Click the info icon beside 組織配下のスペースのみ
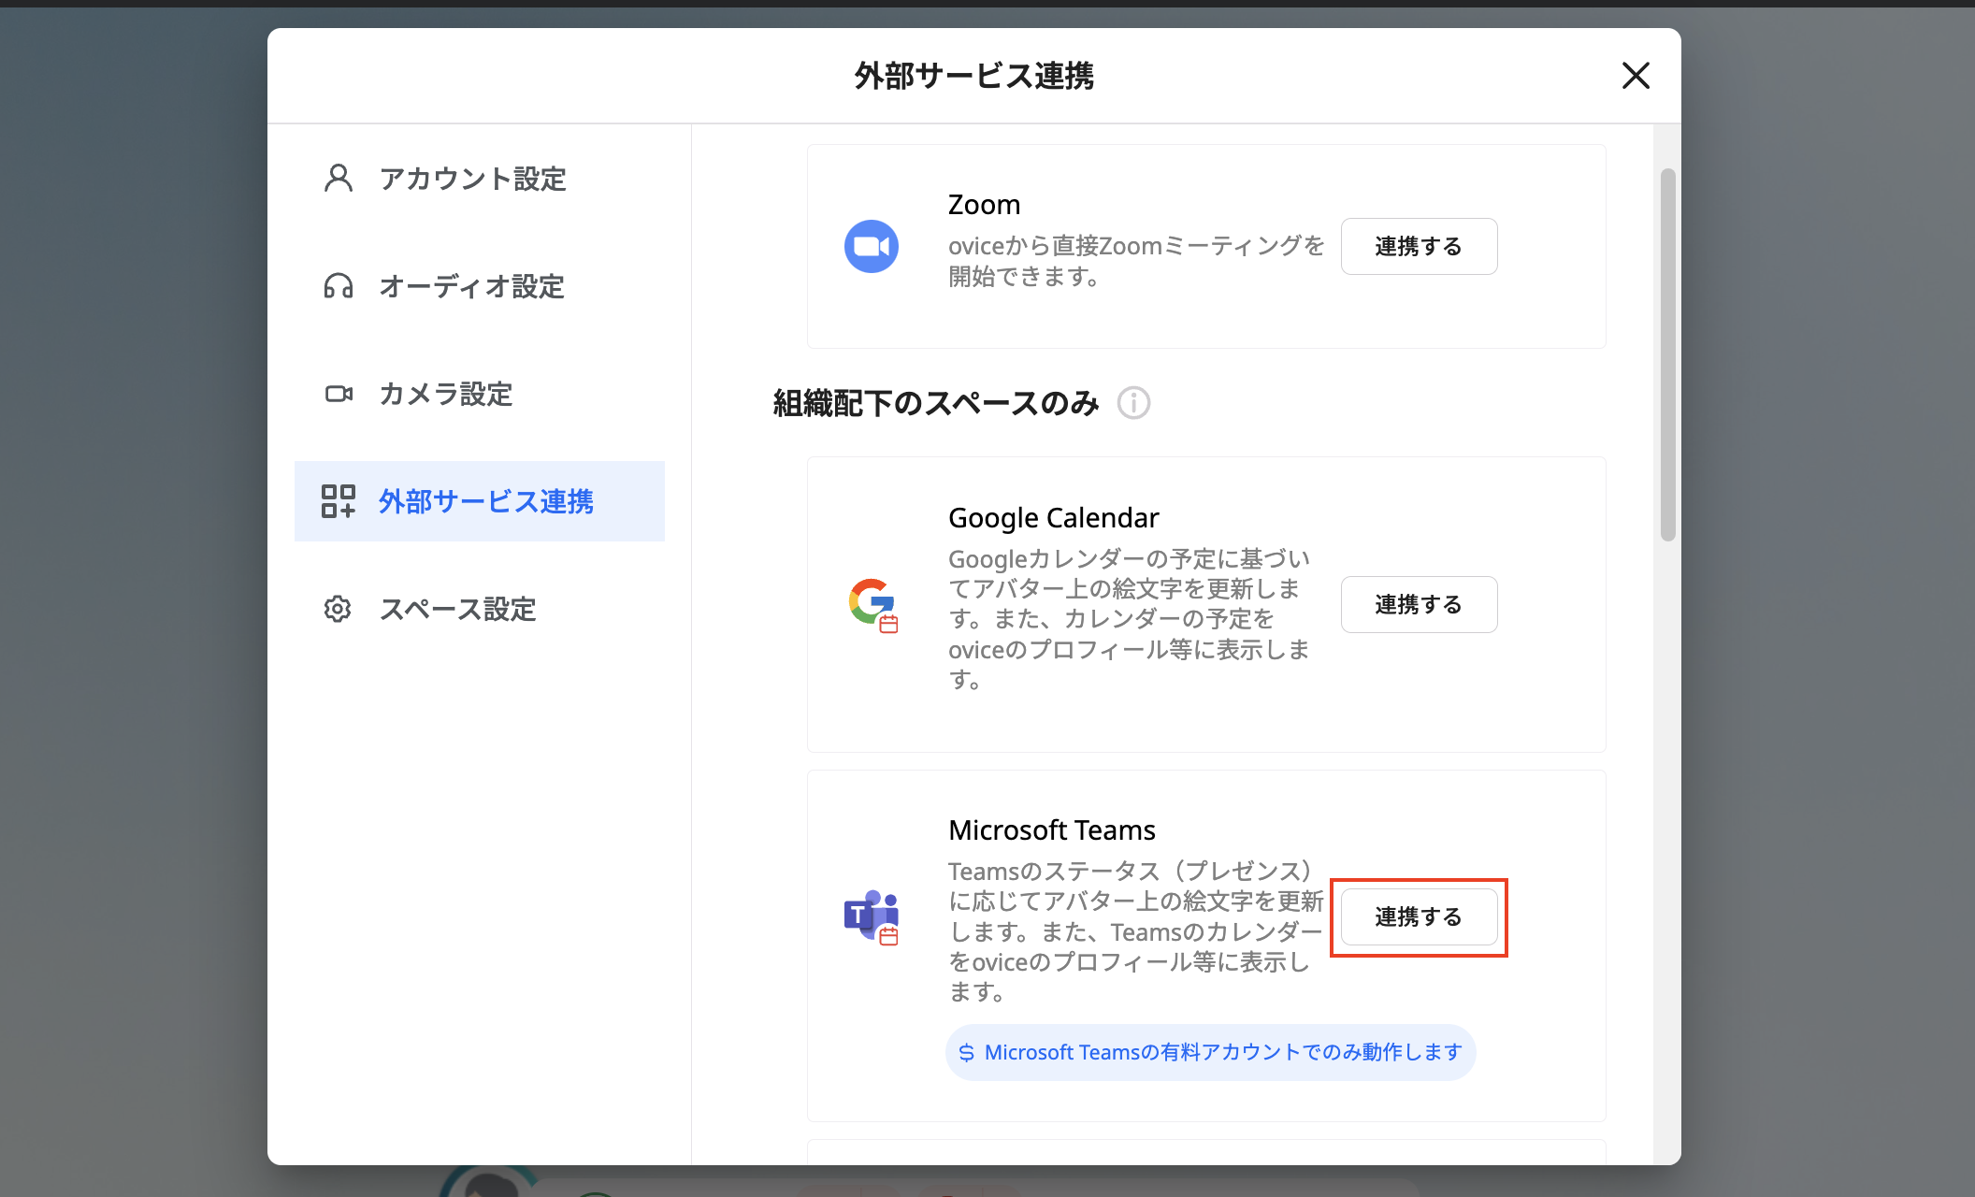This screenshot has height=1197, width=1975. (1133, 403)
